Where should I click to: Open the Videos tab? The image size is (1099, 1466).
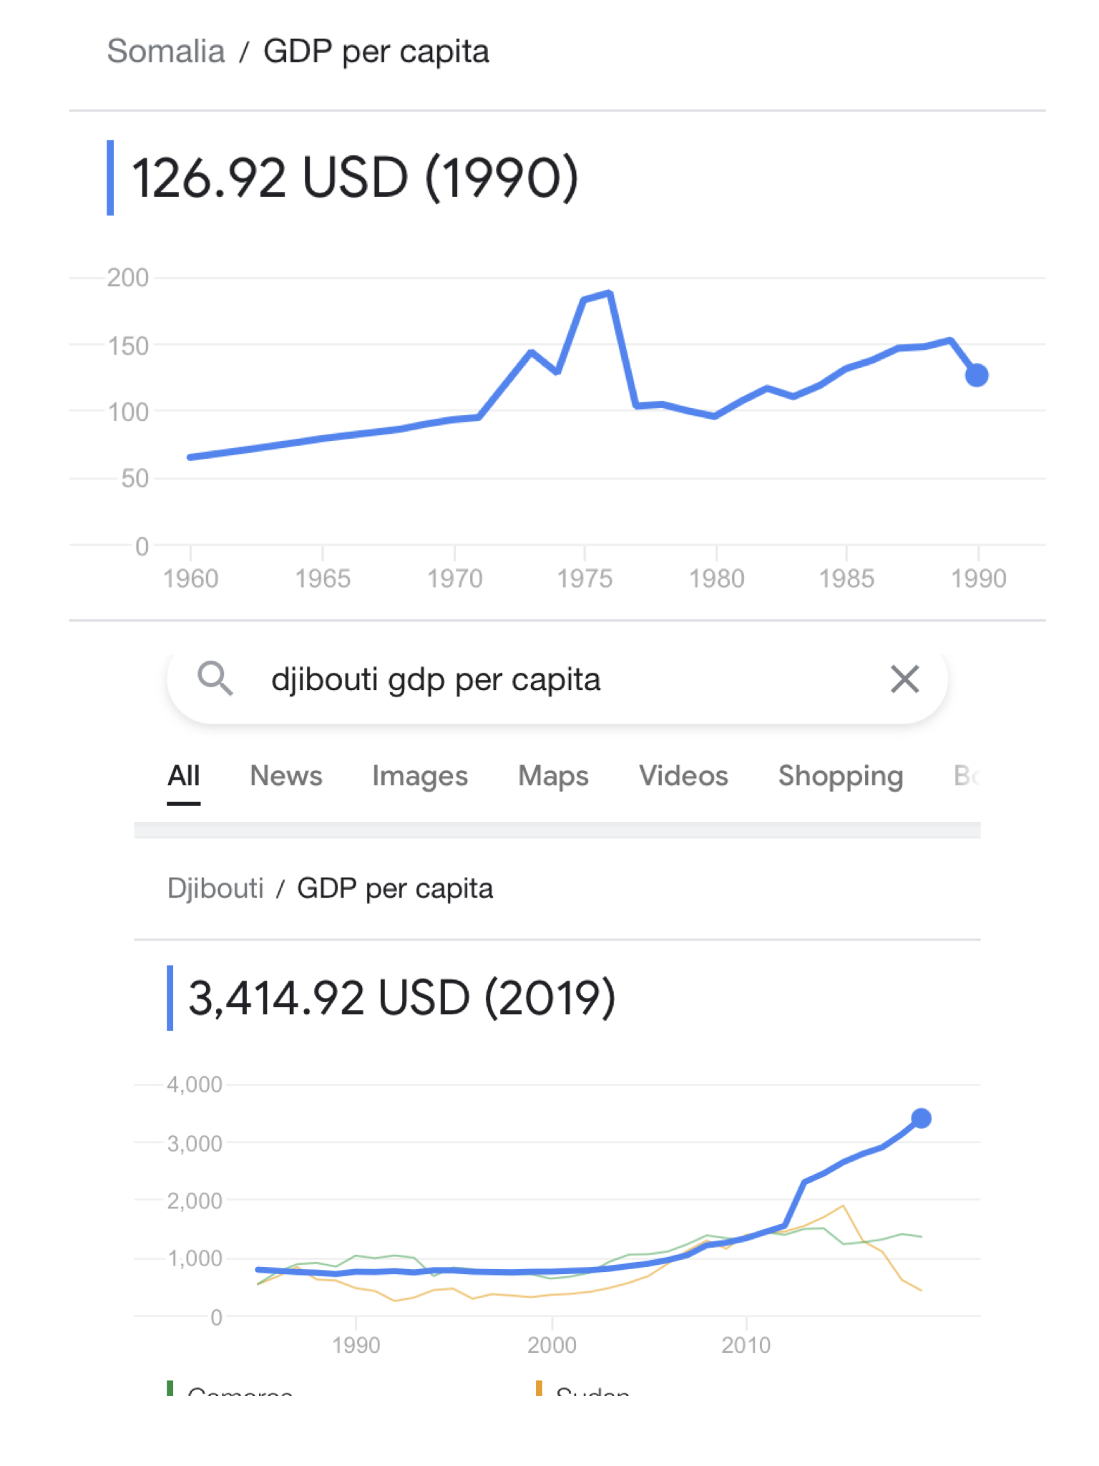[x=683, y=776]
